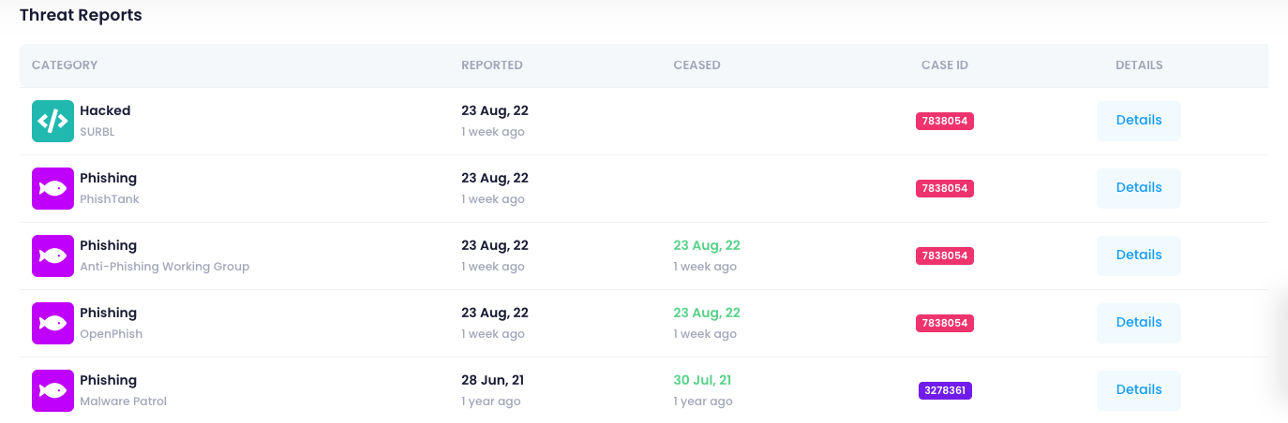View Details of Anti-Phishing Working Group report
1288x423 pixels.
point(1139,255)
